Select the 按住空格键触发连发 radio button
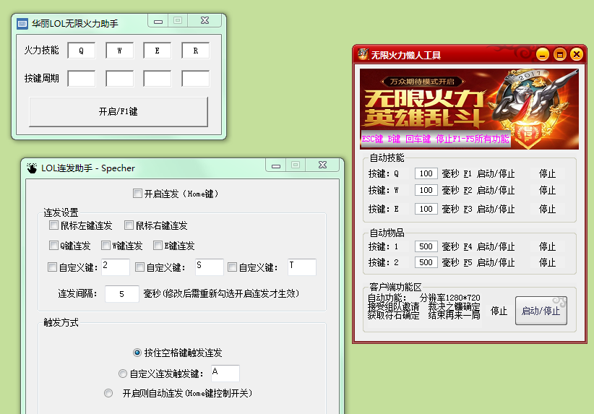This screenshot has height=414, width=594. coord(137,353)
